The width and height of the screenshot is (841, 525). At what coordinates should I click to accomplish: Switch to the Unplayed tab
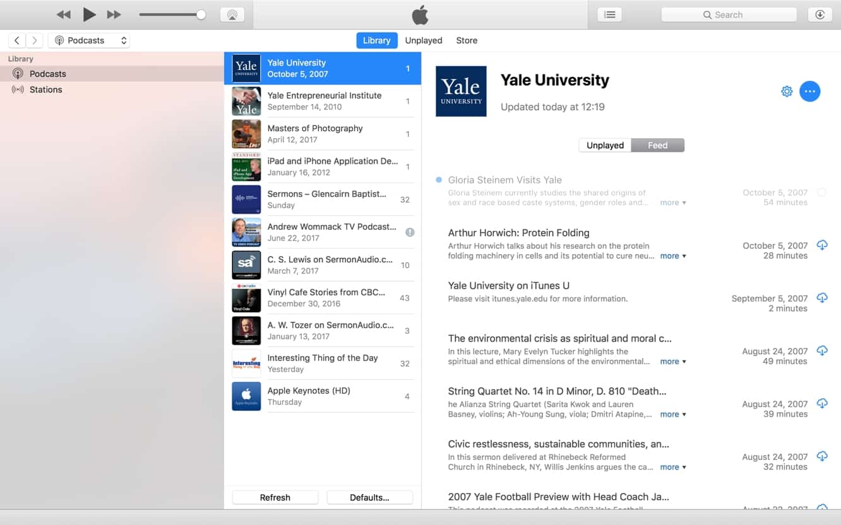(424, 40)
